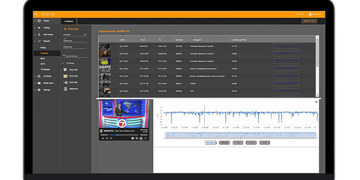The height and width of the screenshot is (180, 360).
Task: Select the WTVJ-NBC channel logo
Action: tap(65, 76)
